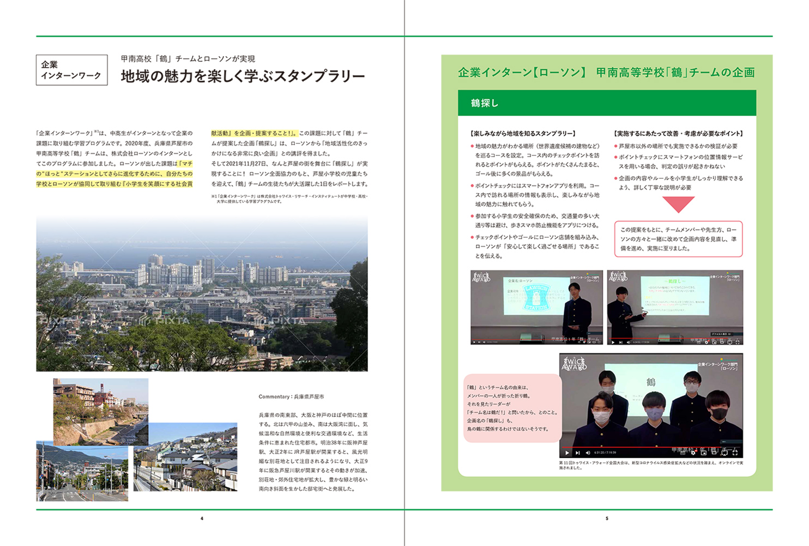Click pink callout about 「鶴」 team name origin
This screenshot has height=546, width=809.
[x=512, y=408]
